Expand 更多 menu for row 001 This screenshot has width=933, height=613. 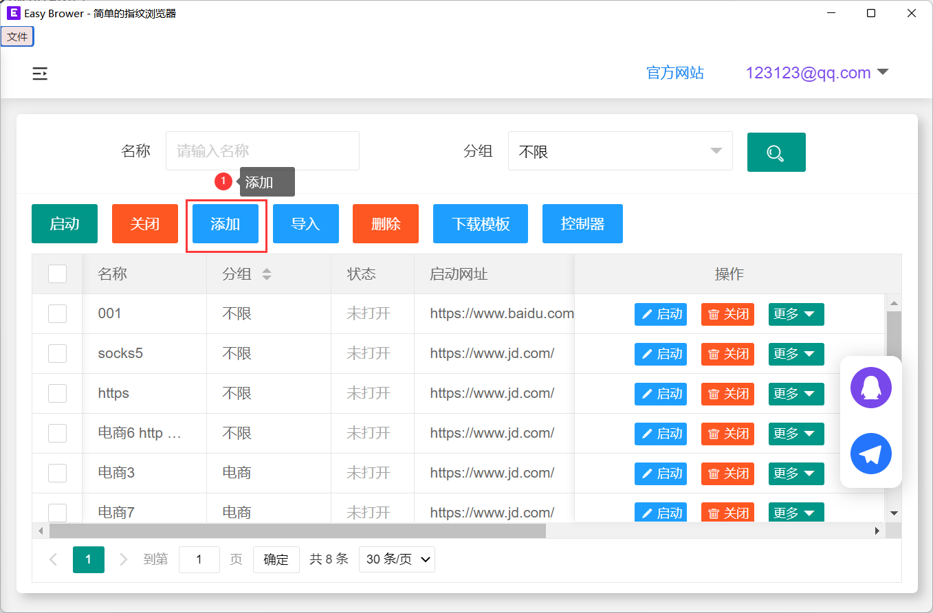click(x=796, y=314)
